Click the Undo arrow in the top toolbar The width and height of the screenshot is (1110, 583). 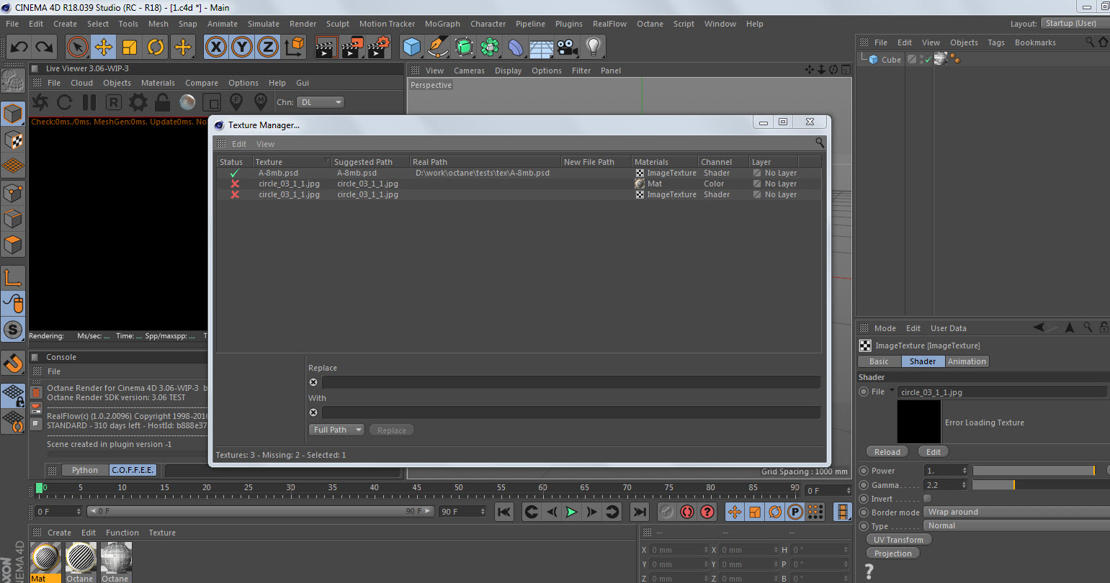pos(19,48)
